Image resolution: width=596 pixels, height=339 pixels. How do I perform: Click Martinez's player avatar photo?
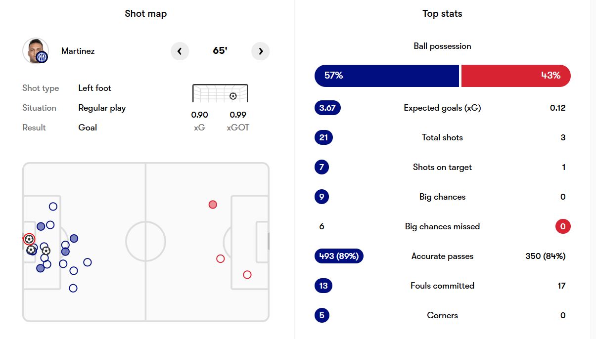35,51
